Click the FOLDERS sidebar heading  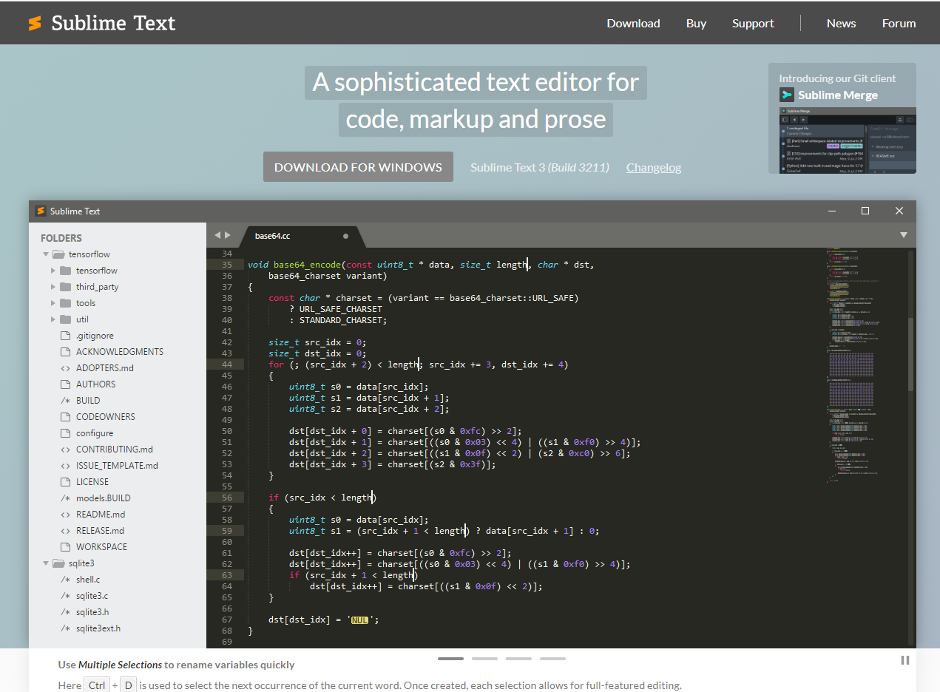(x=61, y=238)
